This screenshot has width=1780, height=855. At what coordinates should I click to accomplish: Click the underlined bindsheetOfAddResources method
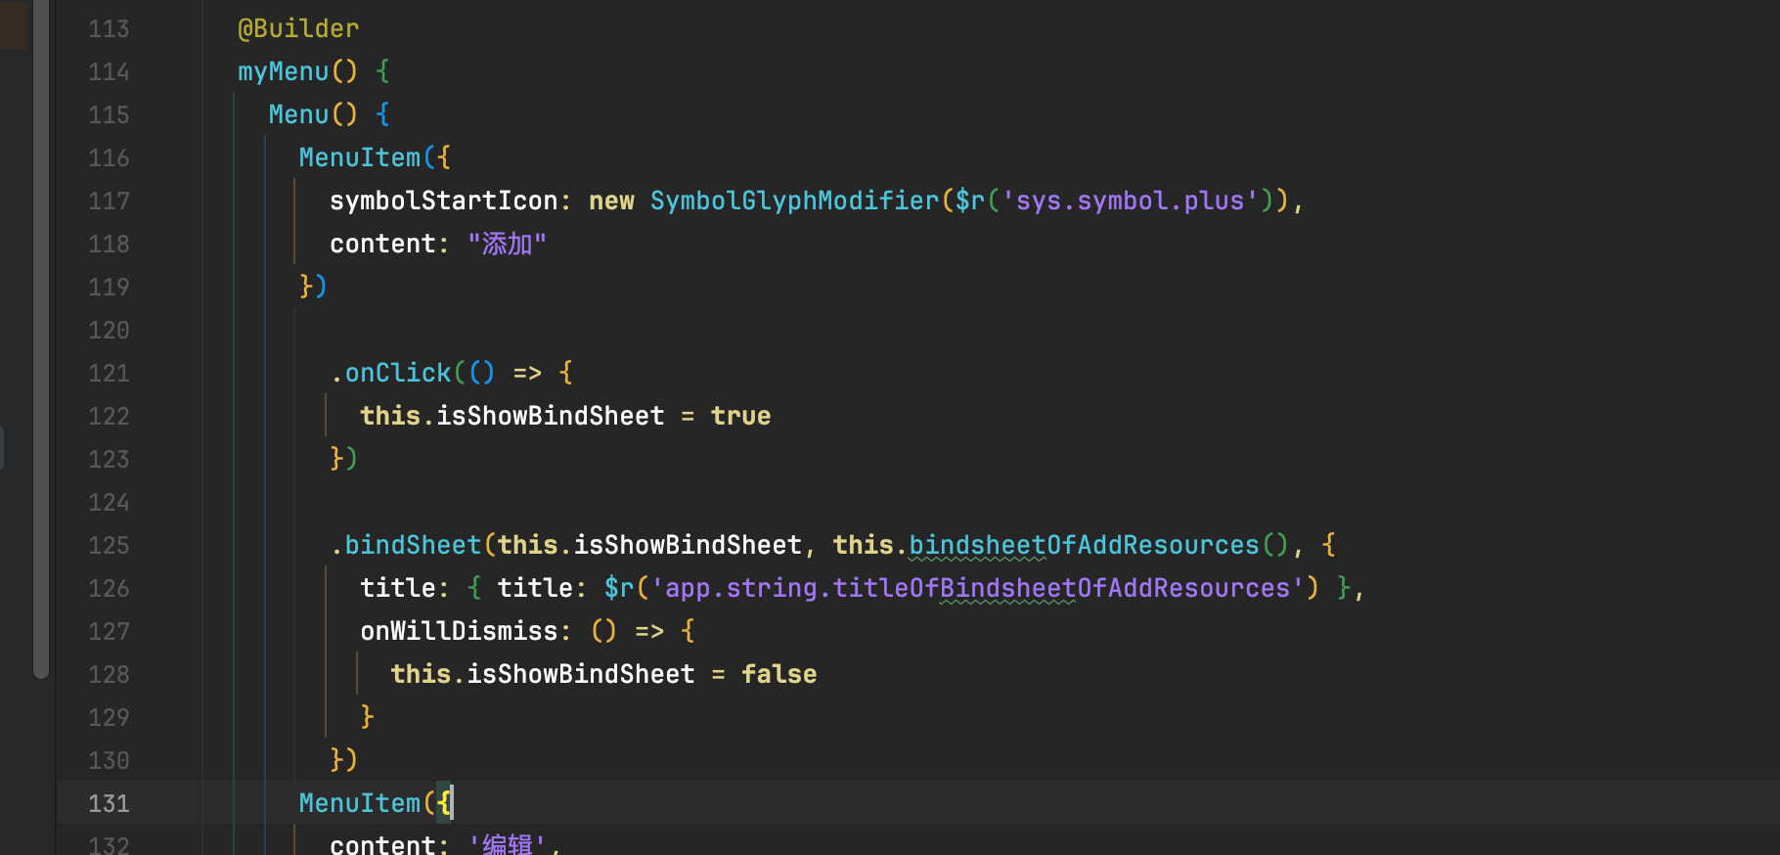pos(1084,546)
